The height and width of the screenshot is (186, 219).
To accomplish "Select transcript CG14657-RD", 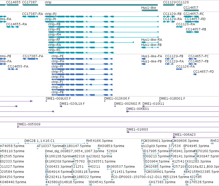I will tap(195, 19).
